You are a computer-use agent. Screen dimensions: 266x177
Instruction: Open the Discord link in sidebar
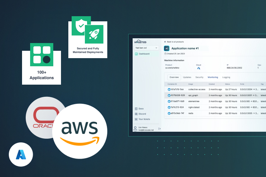point(142,114)
